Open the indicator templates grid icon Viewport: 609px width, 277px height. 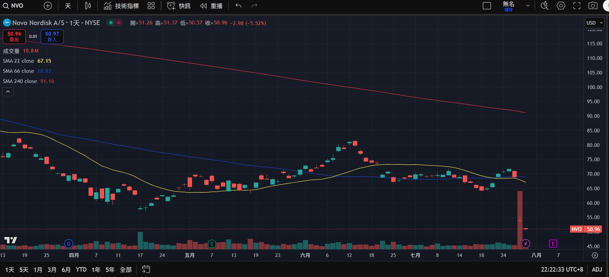tap(151, 6)
